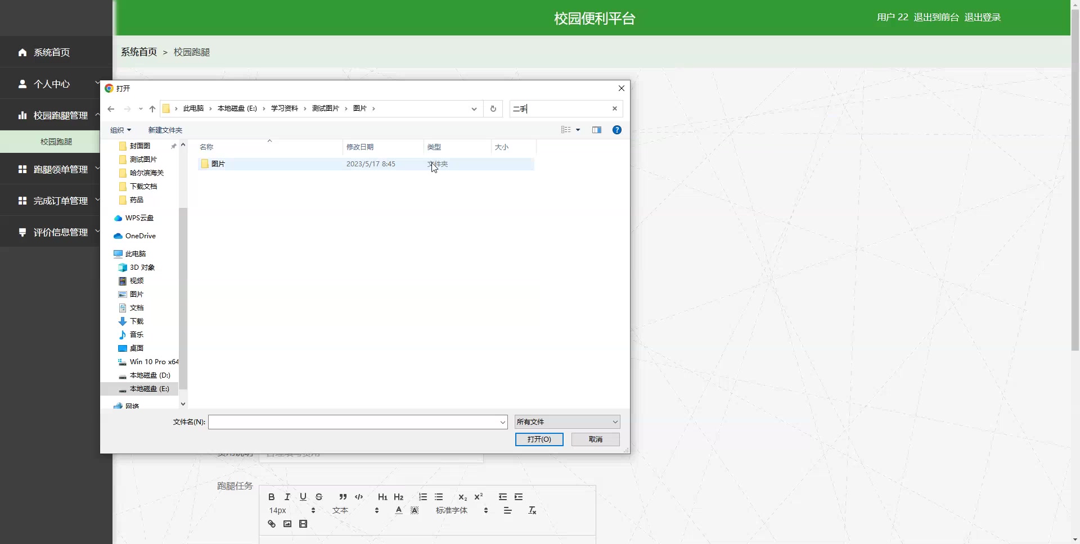Clear text formatting with the Tx icon
The width and height of the screenshot is (1080, 544).
[x=532, y=511]
